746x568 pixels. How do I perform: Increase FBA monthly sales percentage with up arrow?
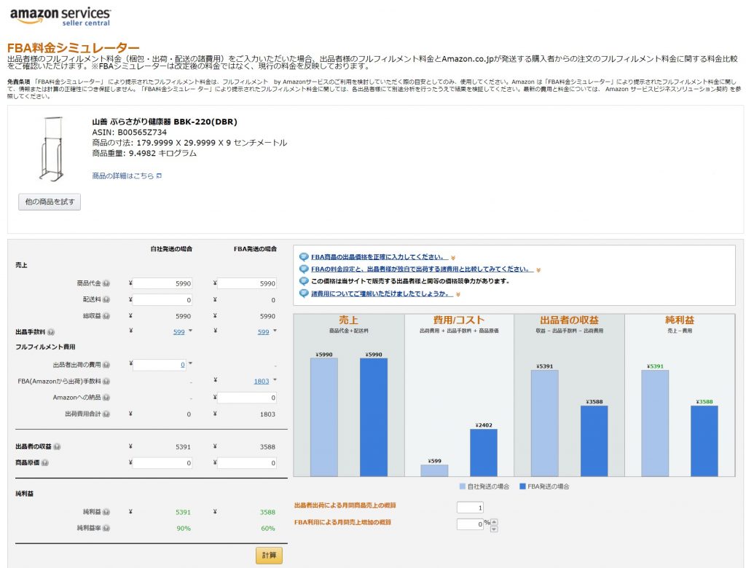point(495,522)
